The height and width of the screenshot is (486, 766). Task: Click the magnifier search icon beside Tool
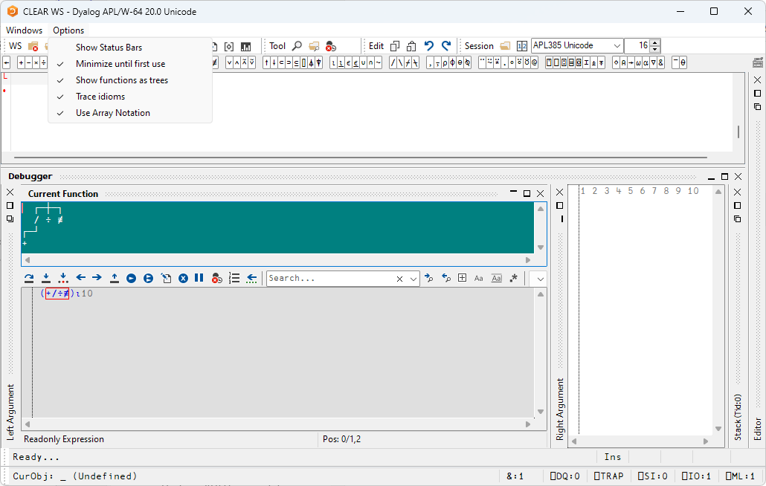pos(297,46)
